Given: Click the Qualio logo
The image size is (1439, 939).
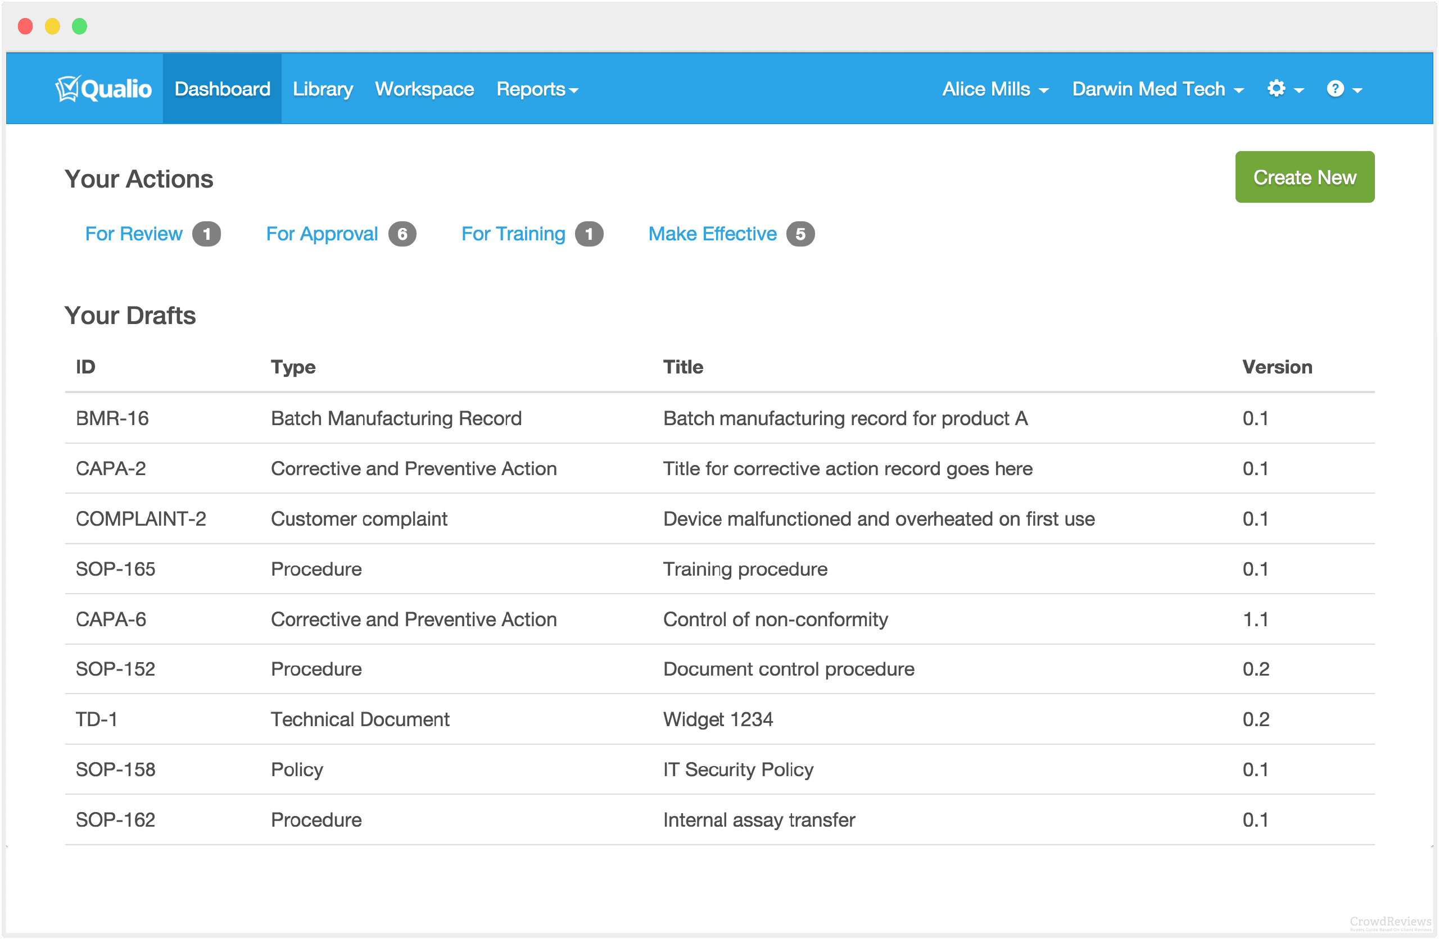Looking at the screenshot, I should pyautogui.click(x=103, y=88).
